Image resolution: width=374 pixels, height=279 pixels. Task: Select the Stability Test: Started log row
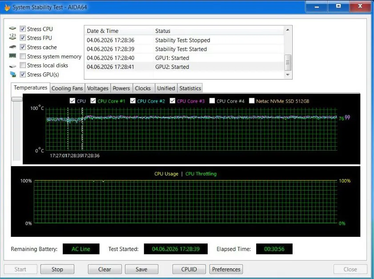coord(185,49)
